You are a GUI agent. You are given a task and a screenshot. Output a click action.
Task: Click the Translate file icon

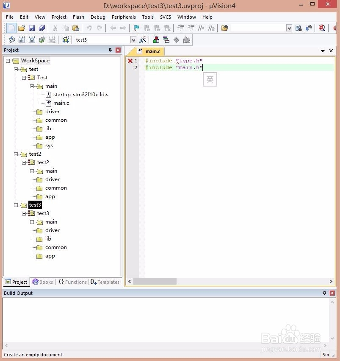[x=11, y=40]
